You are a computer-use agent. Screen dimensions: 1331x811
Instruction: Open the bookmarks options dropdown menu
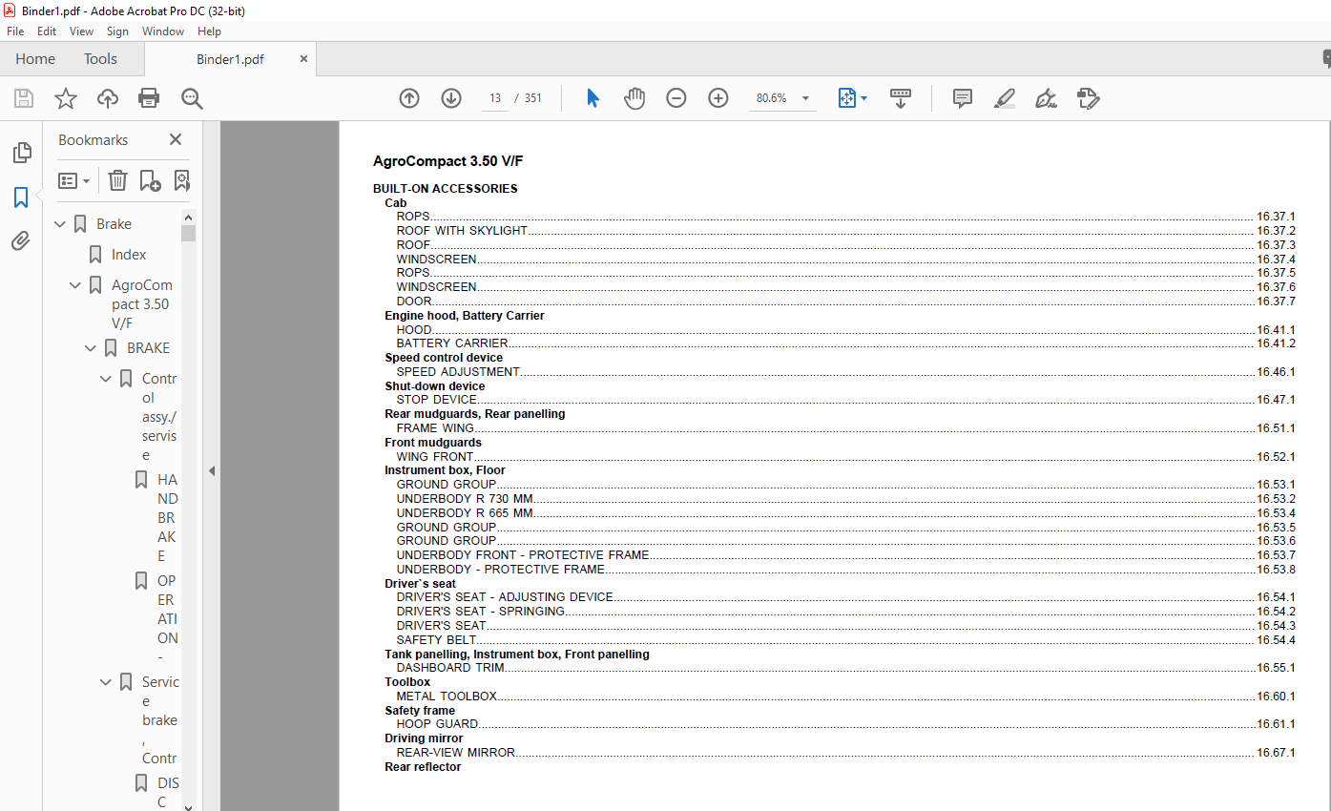coord(73,180)
